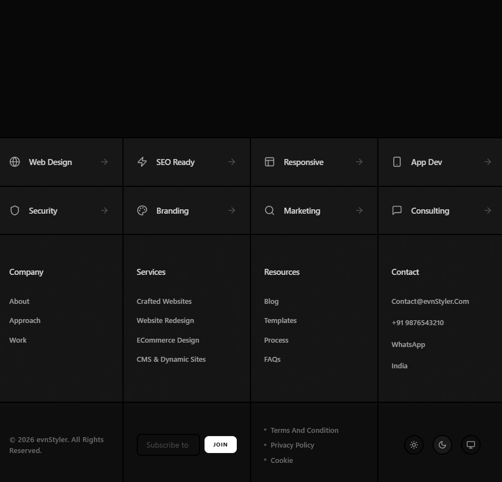Image resolution: width=502 pixels, height=482 pixels.
Task: Open the Cookie link
Action: (x=282, y=460)
